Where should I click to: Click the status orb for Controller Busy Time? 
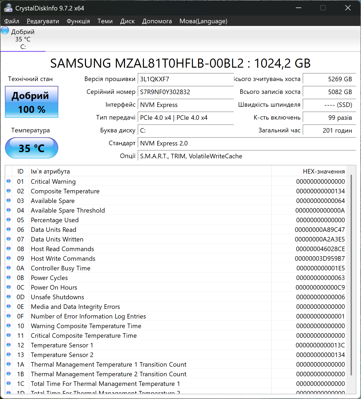(x=9, y=268)
